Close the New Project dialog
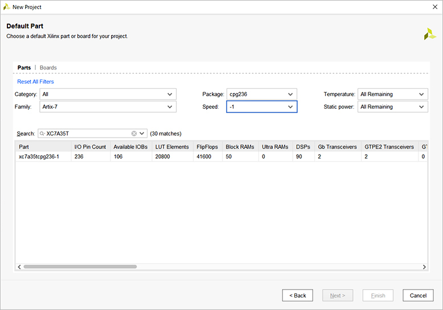Screen dimensions: 443x310 point(435,7)
